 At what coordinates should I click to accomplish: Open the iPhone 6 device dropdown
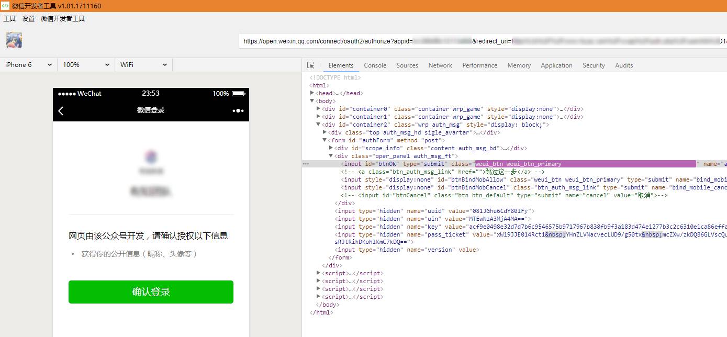pos(28,65)
